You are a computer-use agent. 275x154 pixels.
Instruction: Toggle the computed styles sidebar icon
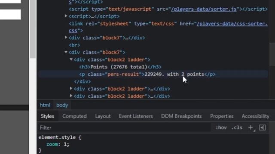point(263,127)
